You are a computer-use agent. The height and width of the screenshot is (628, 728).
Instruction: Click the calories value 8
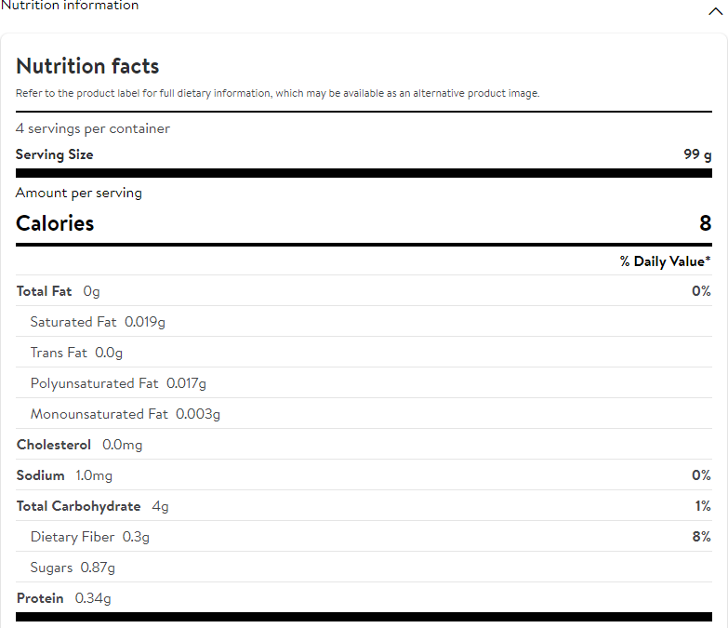[706, 223]
